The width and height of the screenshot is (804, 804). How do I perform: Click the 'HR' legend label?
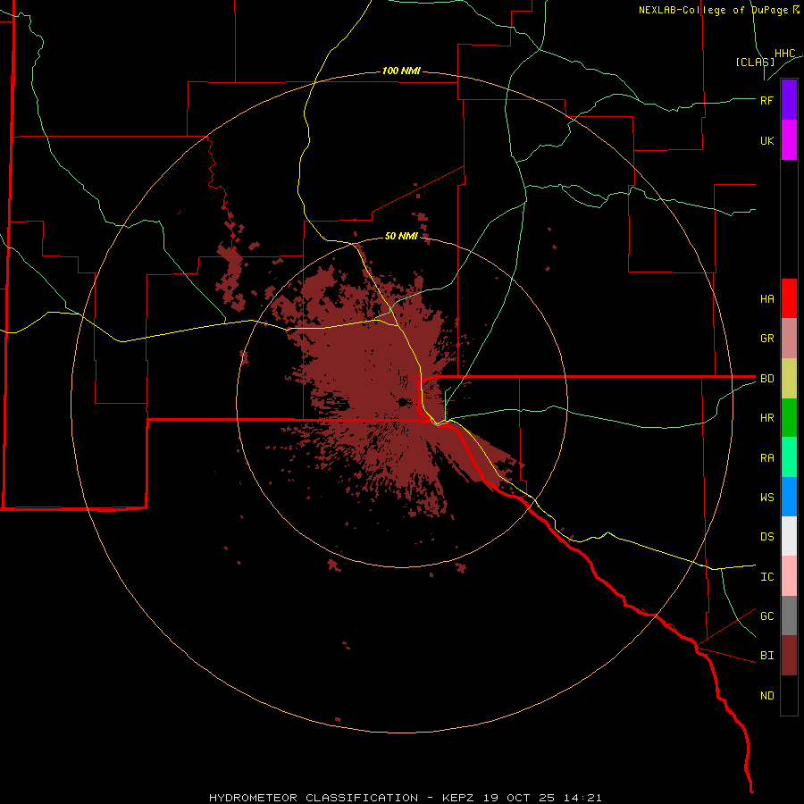(766, 418)
